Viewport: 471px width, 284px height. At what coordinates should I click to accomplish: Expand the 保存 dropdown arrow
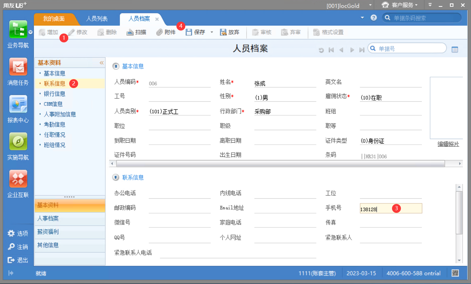[x=212, y=32]
